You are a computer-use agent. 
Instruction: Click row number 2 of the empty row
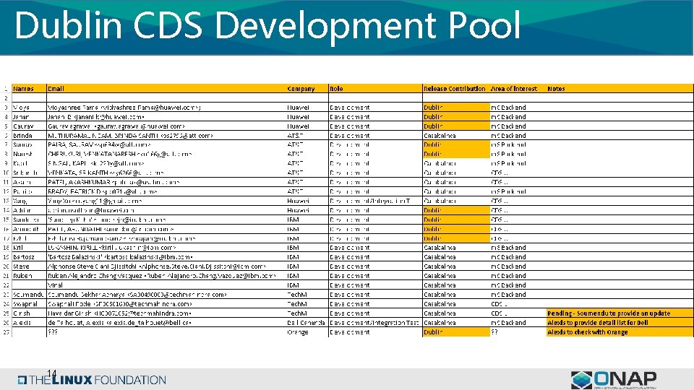pos(7,97)
